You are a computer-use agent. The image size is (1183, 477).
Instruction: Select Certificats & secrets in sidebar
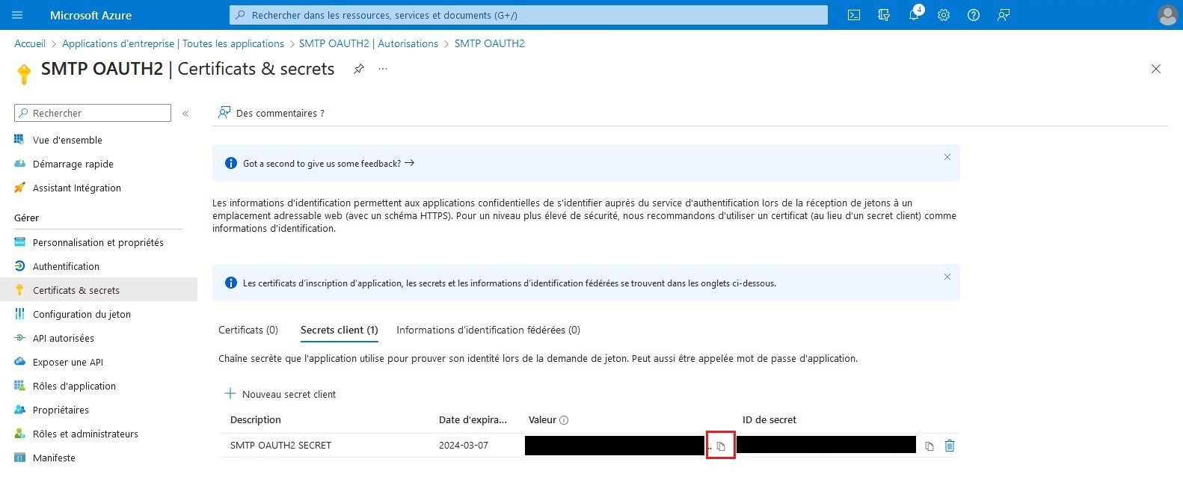pos(99,290)
